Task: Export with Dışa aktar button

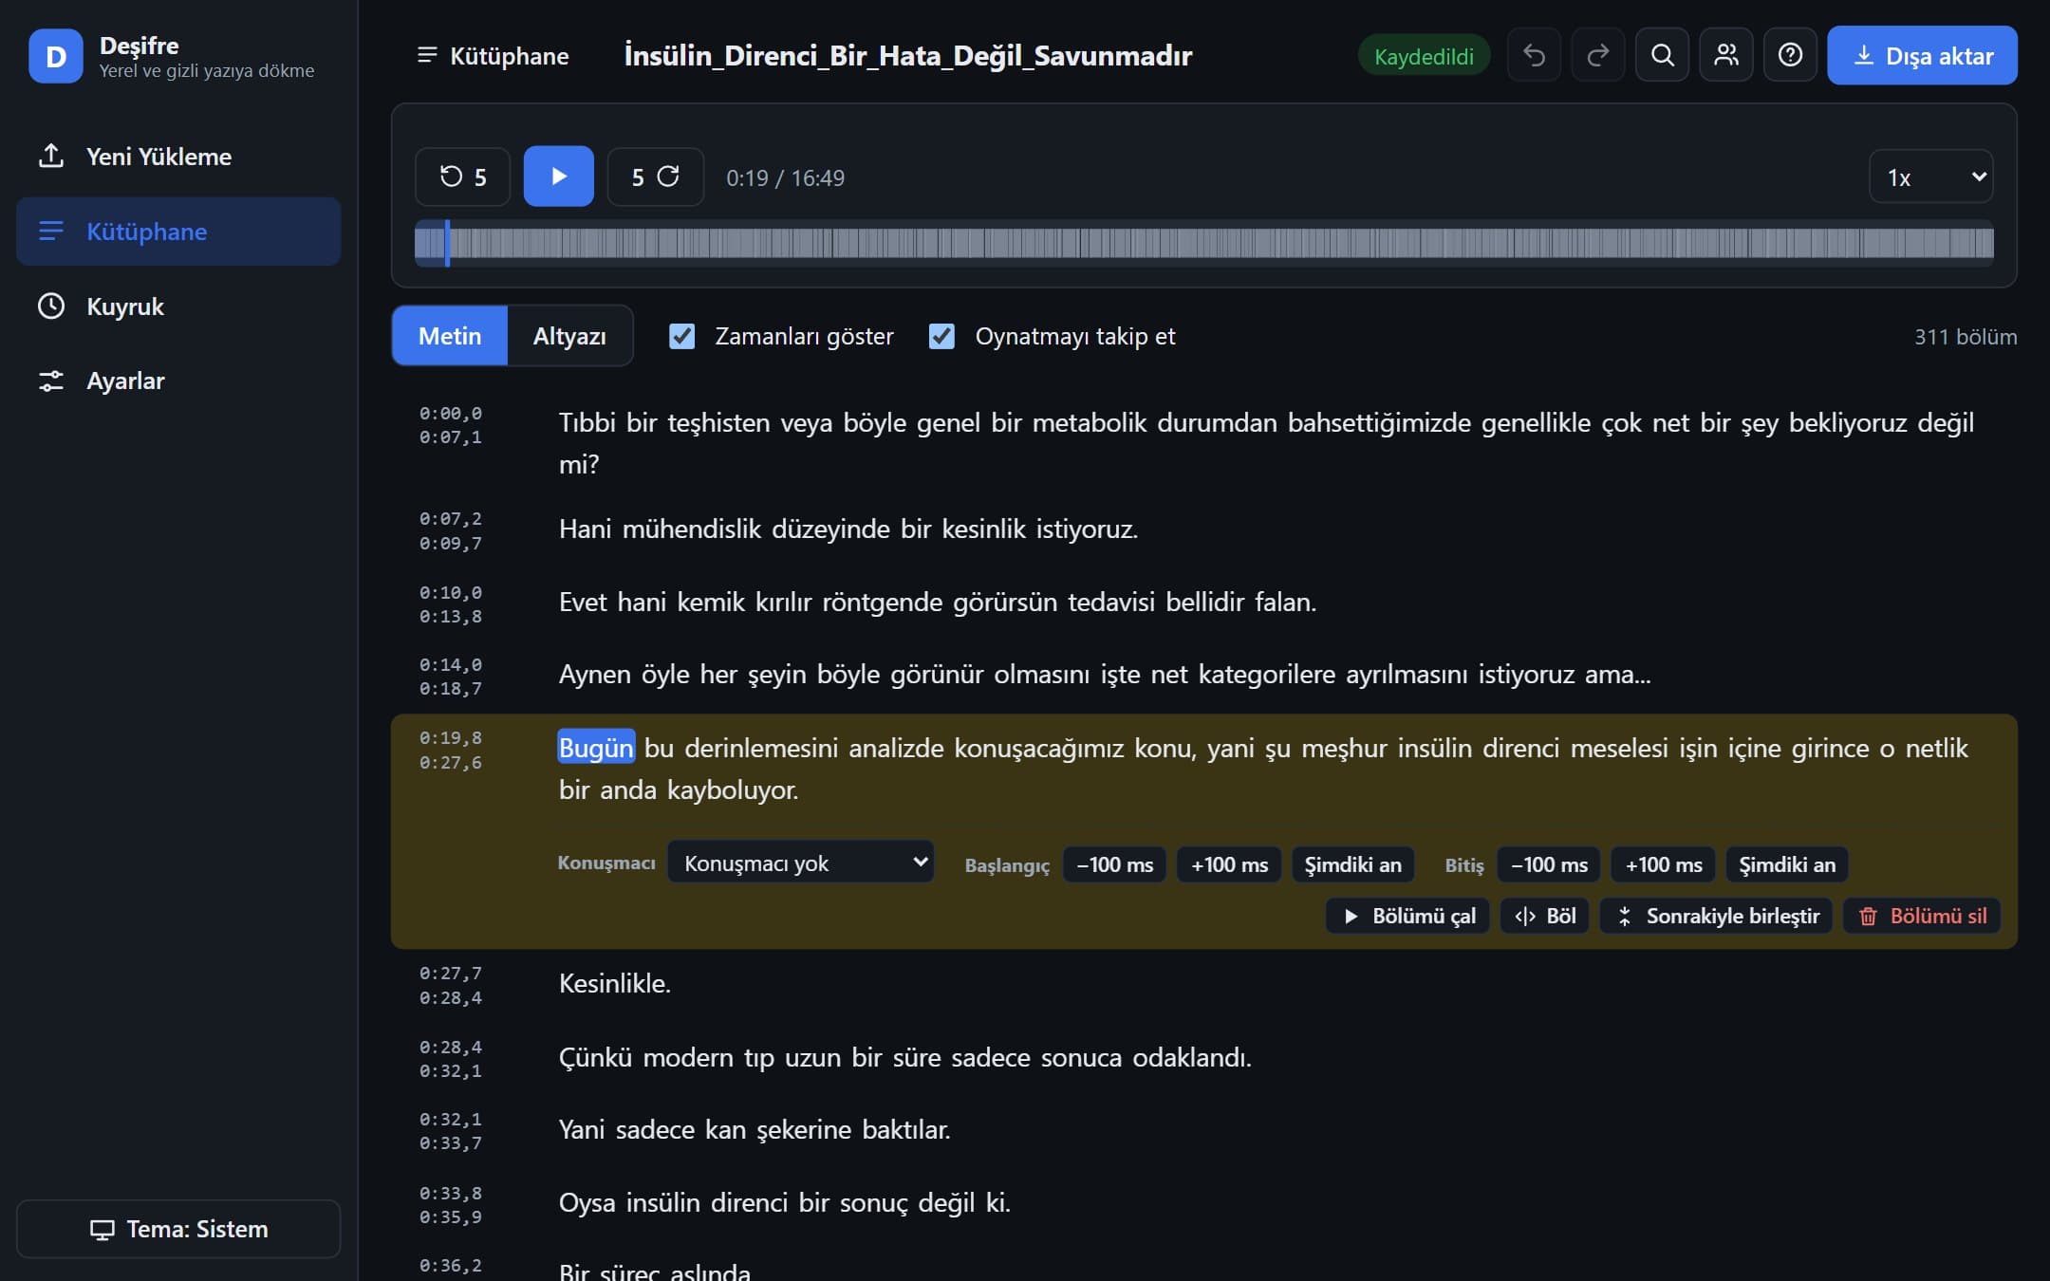Action: click(1922, 56)
